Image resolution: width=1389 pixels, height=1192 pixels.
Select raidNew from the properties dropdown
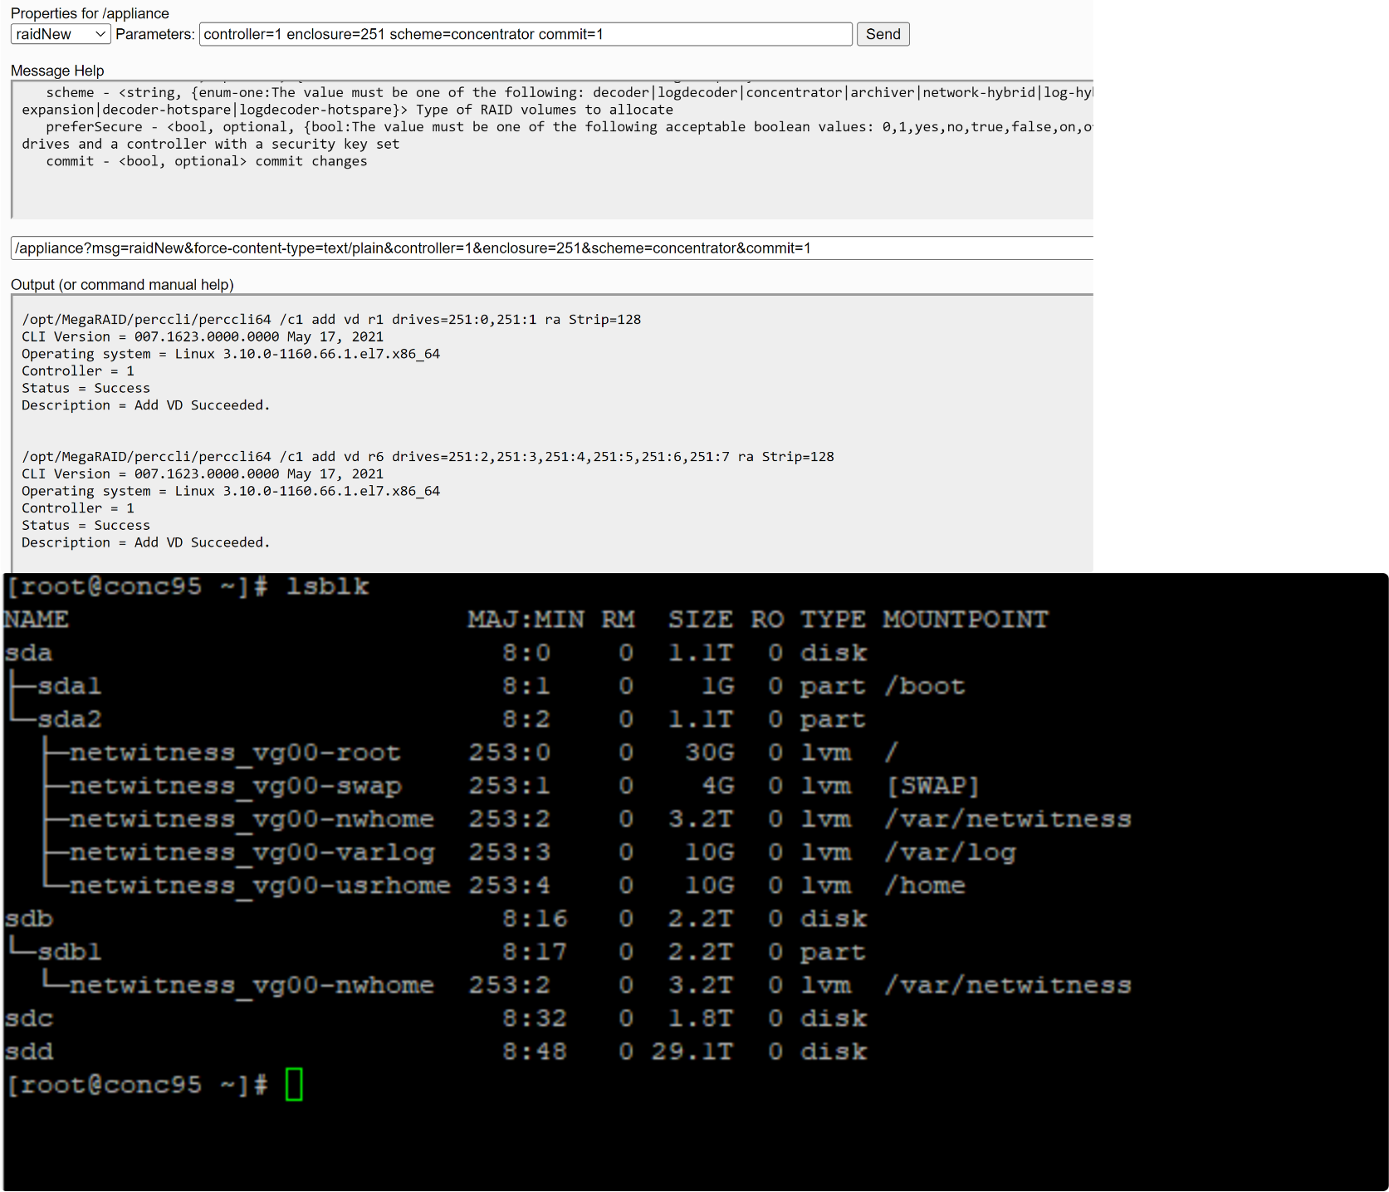(x=50, y=34)
